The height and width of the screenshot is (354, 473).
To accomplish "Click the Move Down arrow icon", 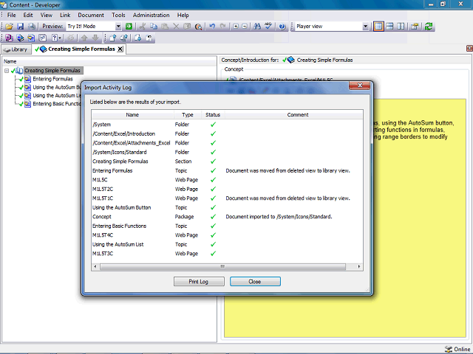I will point(95,38).
